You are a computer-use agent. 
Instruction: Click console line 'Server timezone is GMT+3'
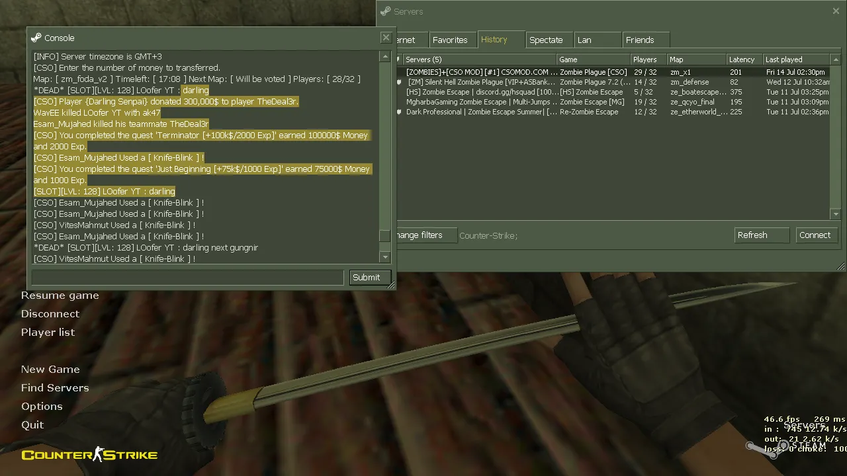click(98, 57)
